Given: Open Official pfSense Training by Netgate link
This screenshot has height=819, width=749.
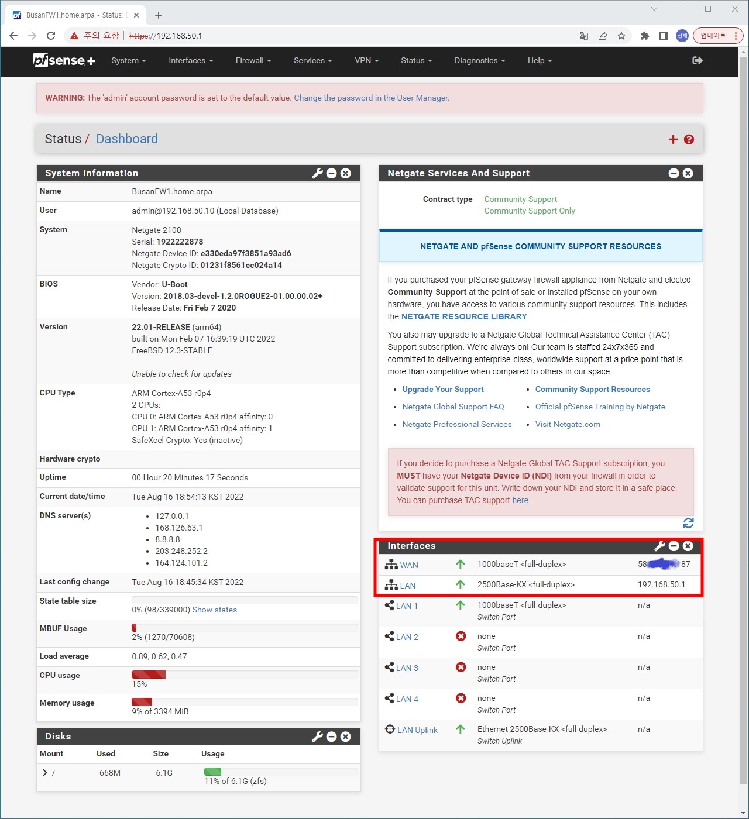Looking at the screenshot, I should coord(600,407).
